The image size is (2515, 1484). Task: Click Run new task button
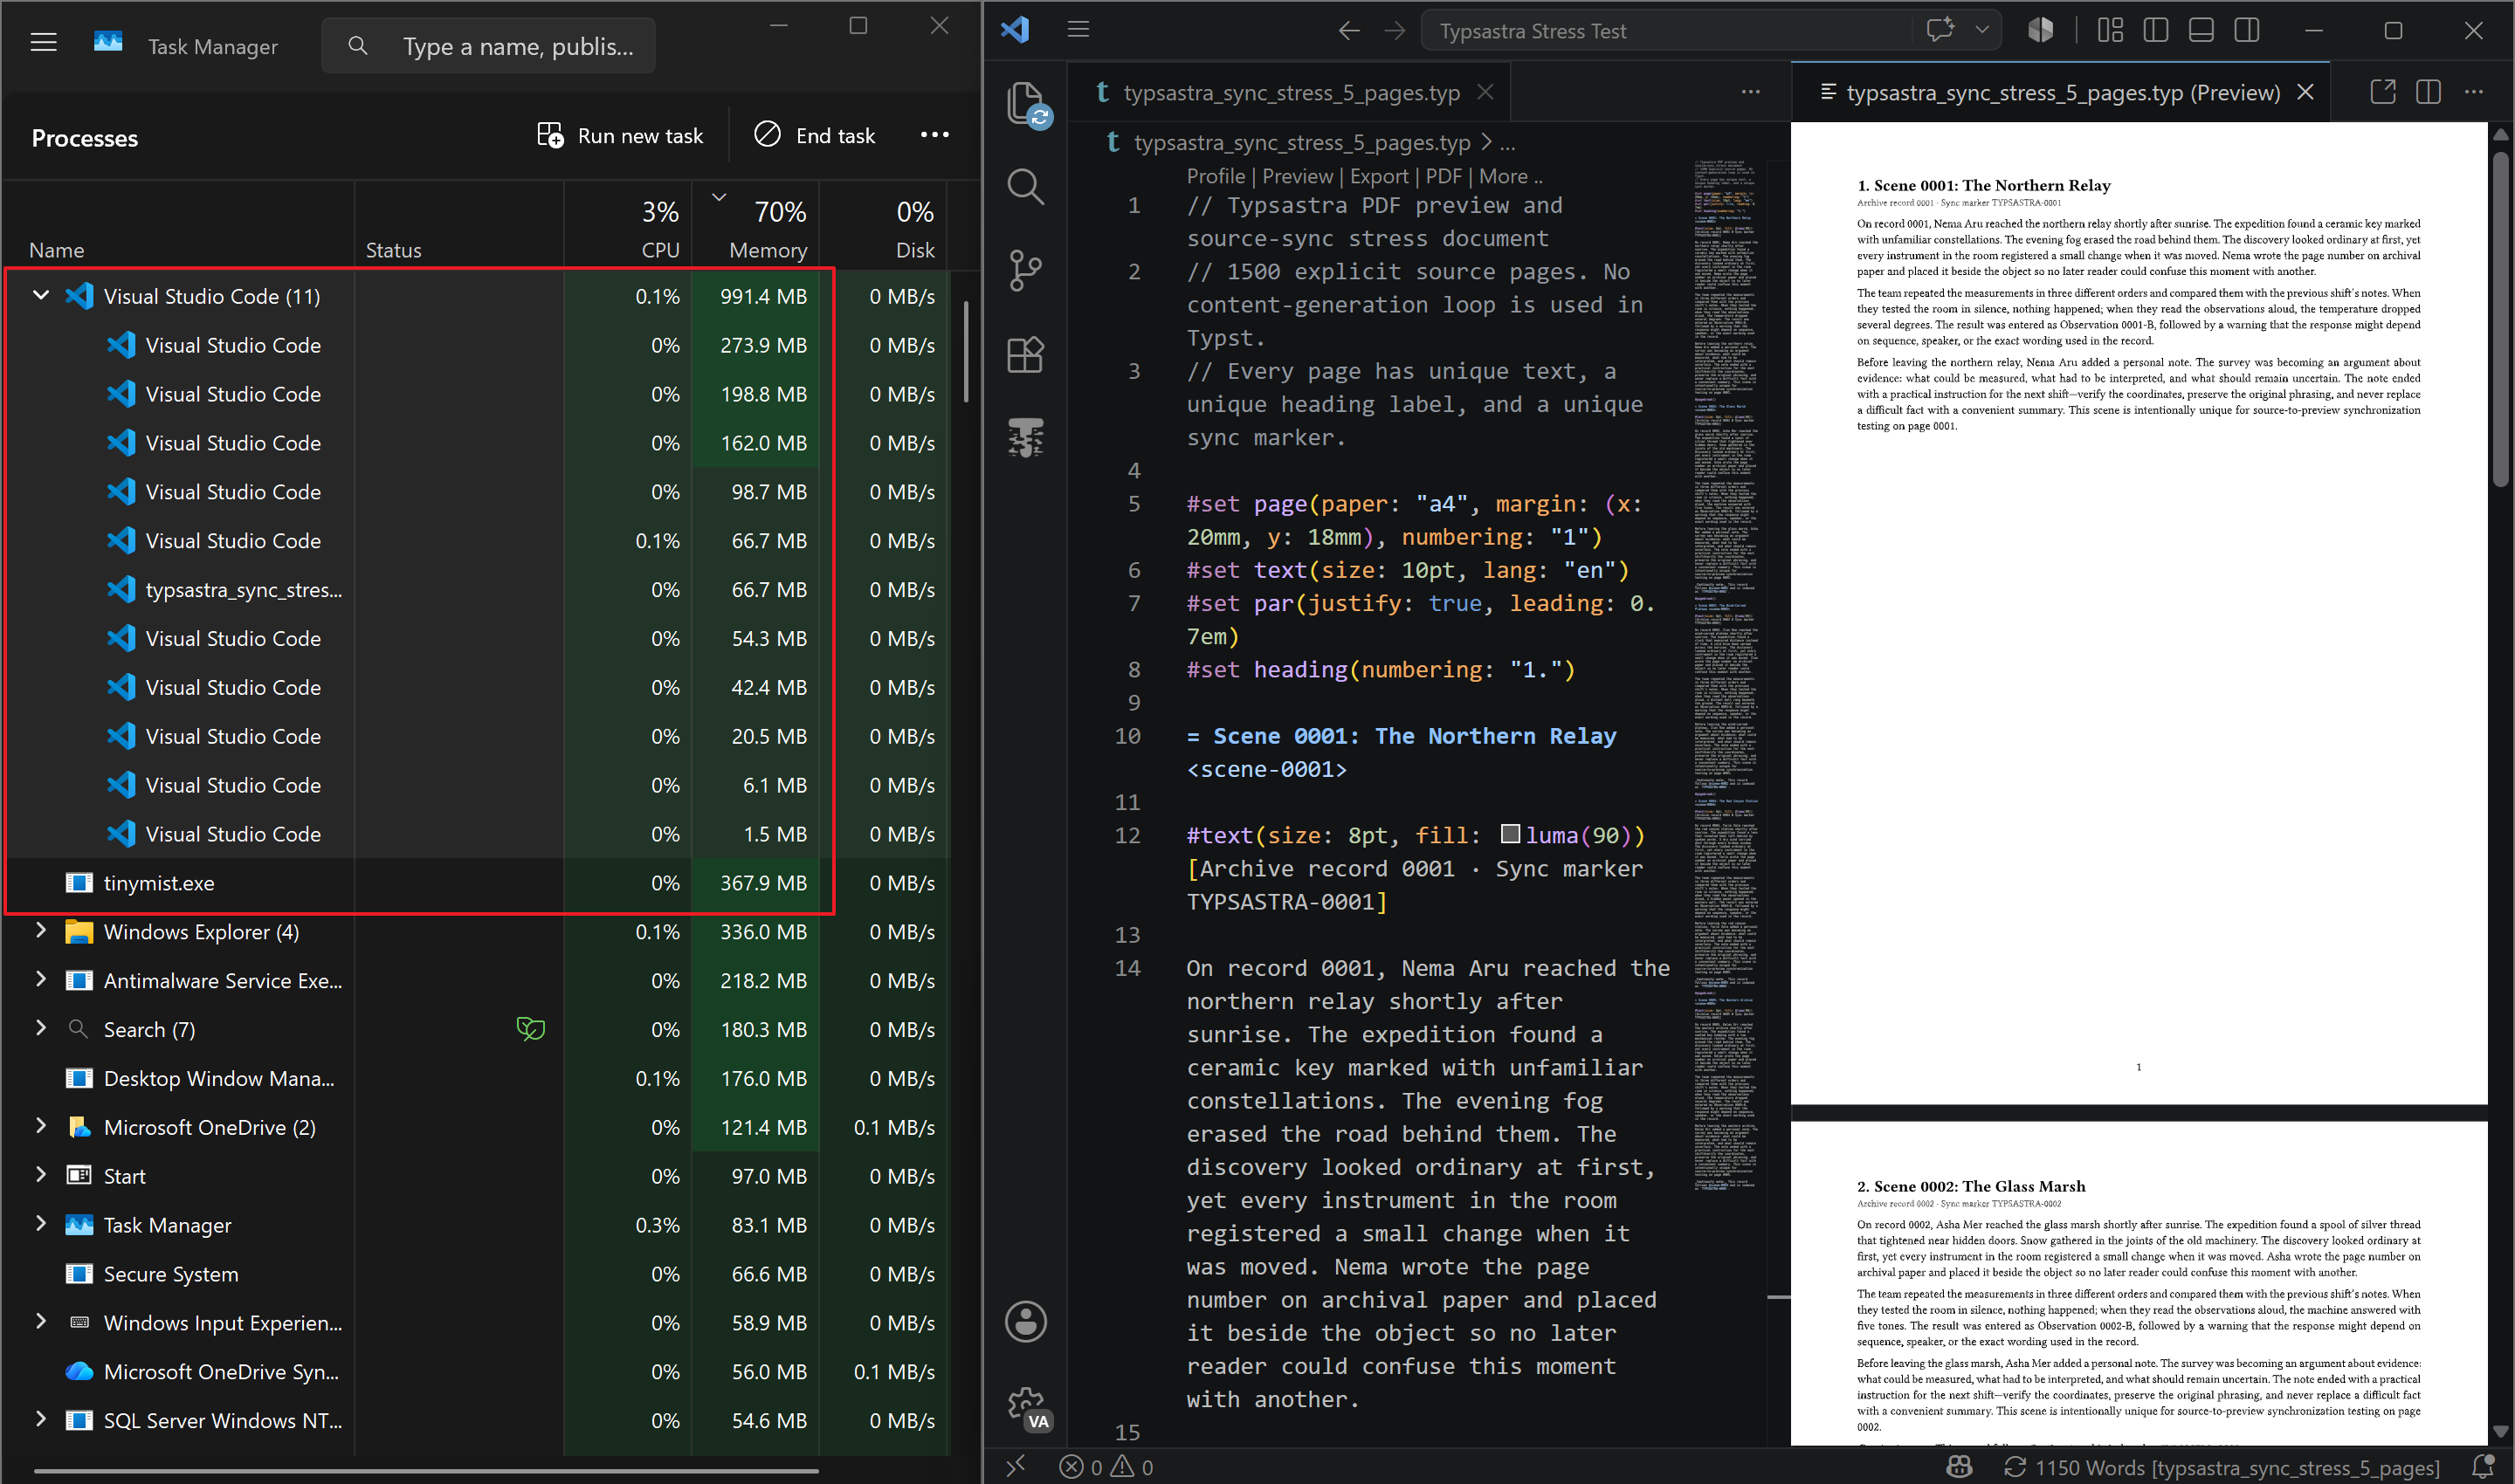tap(620, 135)
